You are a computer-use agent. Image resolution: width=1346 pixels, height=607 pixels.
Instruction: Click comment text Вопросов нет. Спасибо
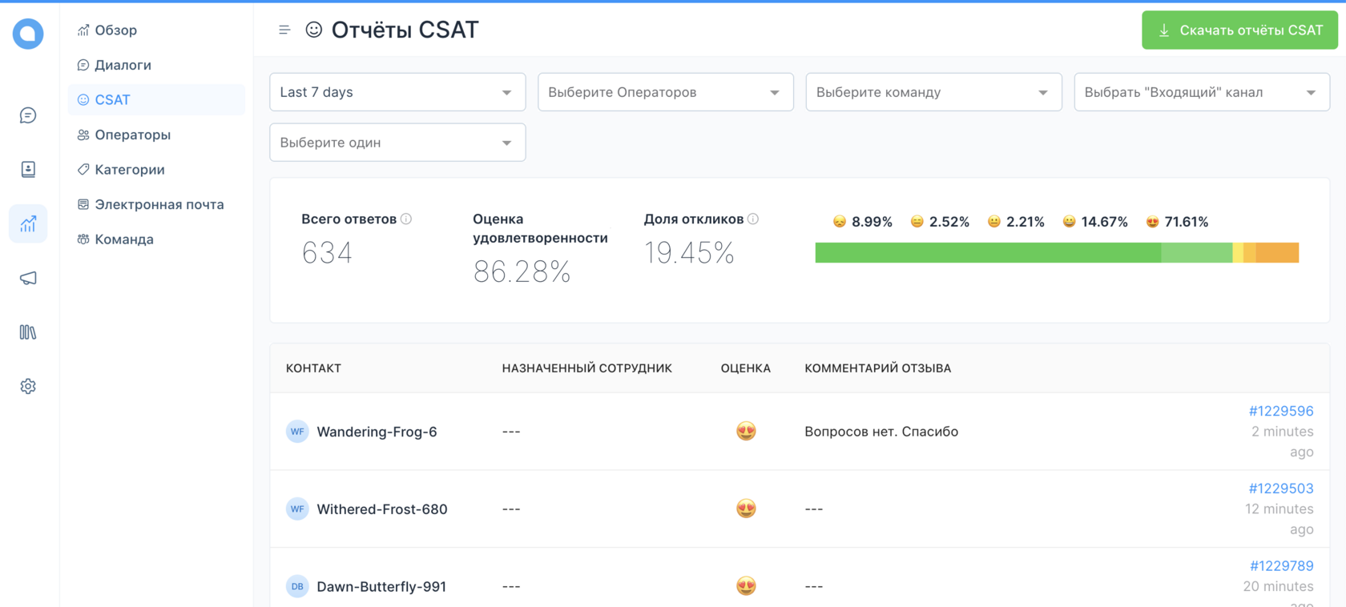click(881, 431)
